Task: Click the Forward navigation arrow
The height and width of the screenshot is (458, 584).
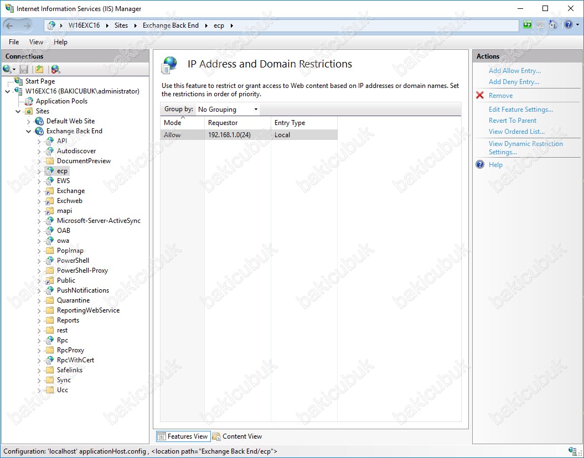Action: [x=27, y=25]
